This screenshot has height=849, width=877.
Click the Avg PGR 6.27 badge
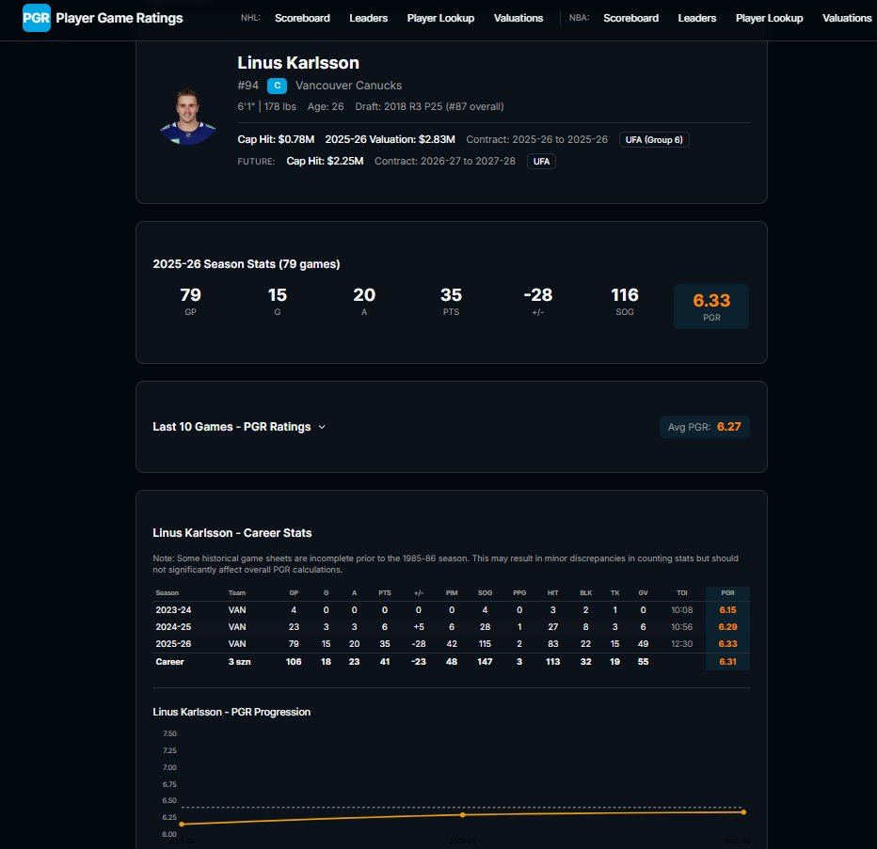tap(704, 427)
